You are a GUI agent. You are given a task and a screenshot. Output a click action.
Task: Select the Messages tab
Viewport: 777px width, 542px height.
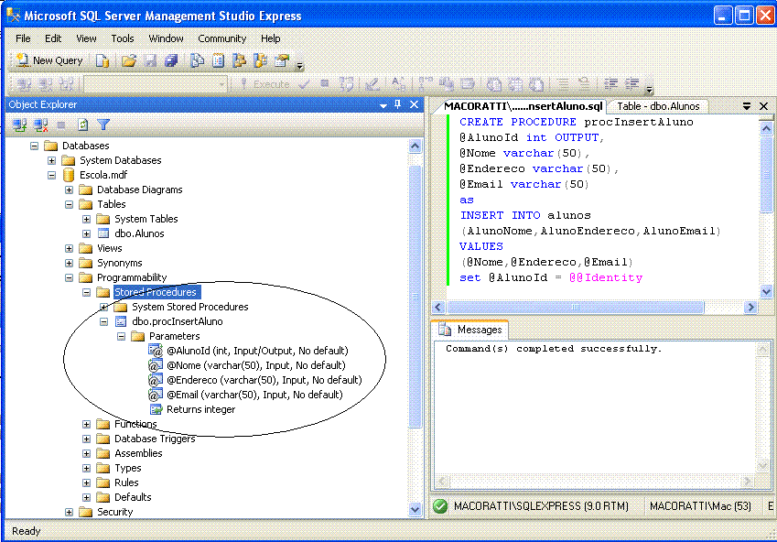(x=470, y=330)
